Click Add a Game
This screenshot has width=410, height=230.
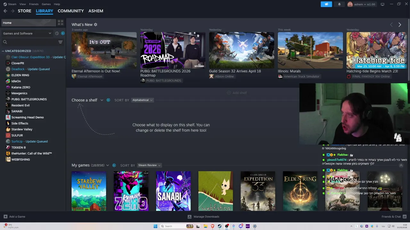pos(14,217)
